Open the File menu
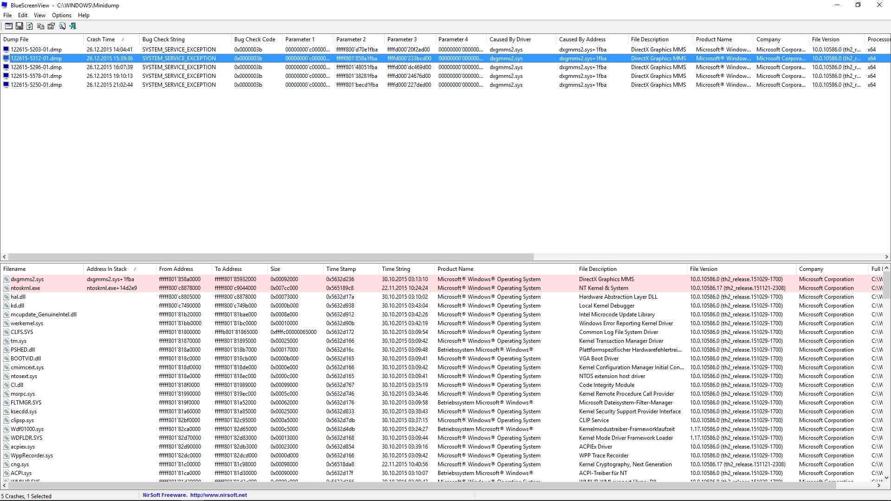The image size is (891, 501). (x=7, y=15)
